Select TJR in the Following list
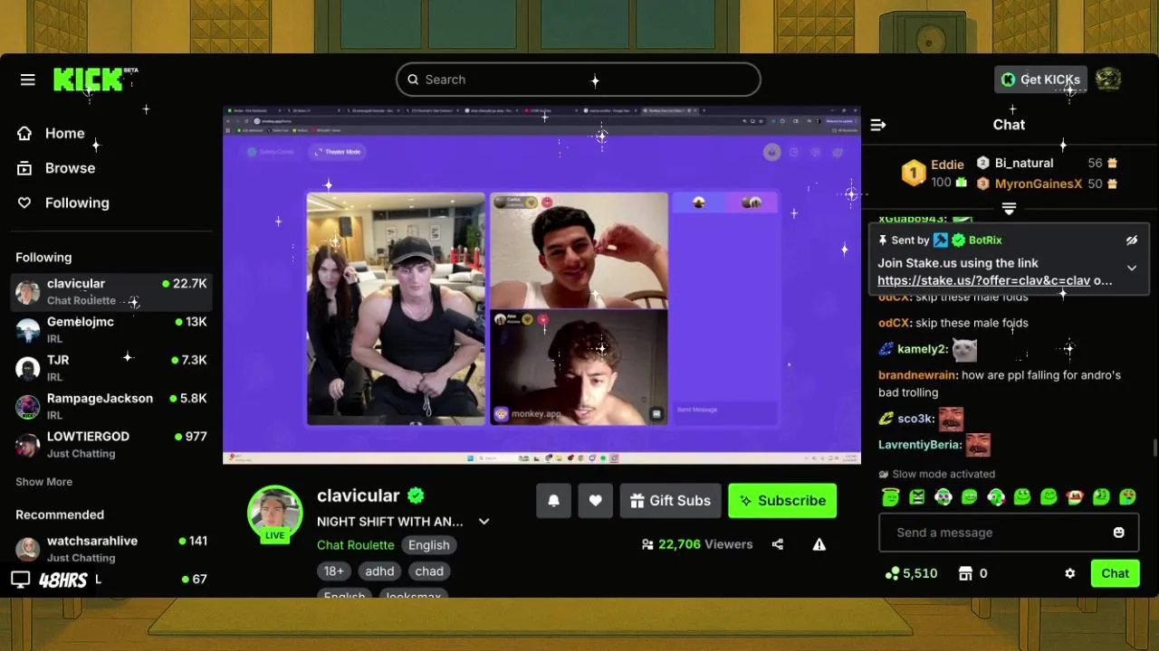This screenshot has width=1159, height=651. 111,368
